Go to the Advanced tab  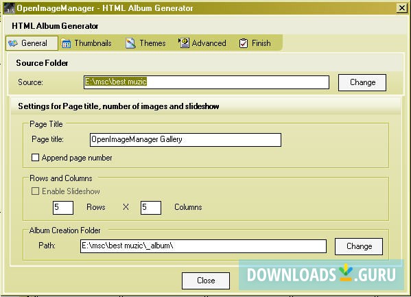coord(202,43)
